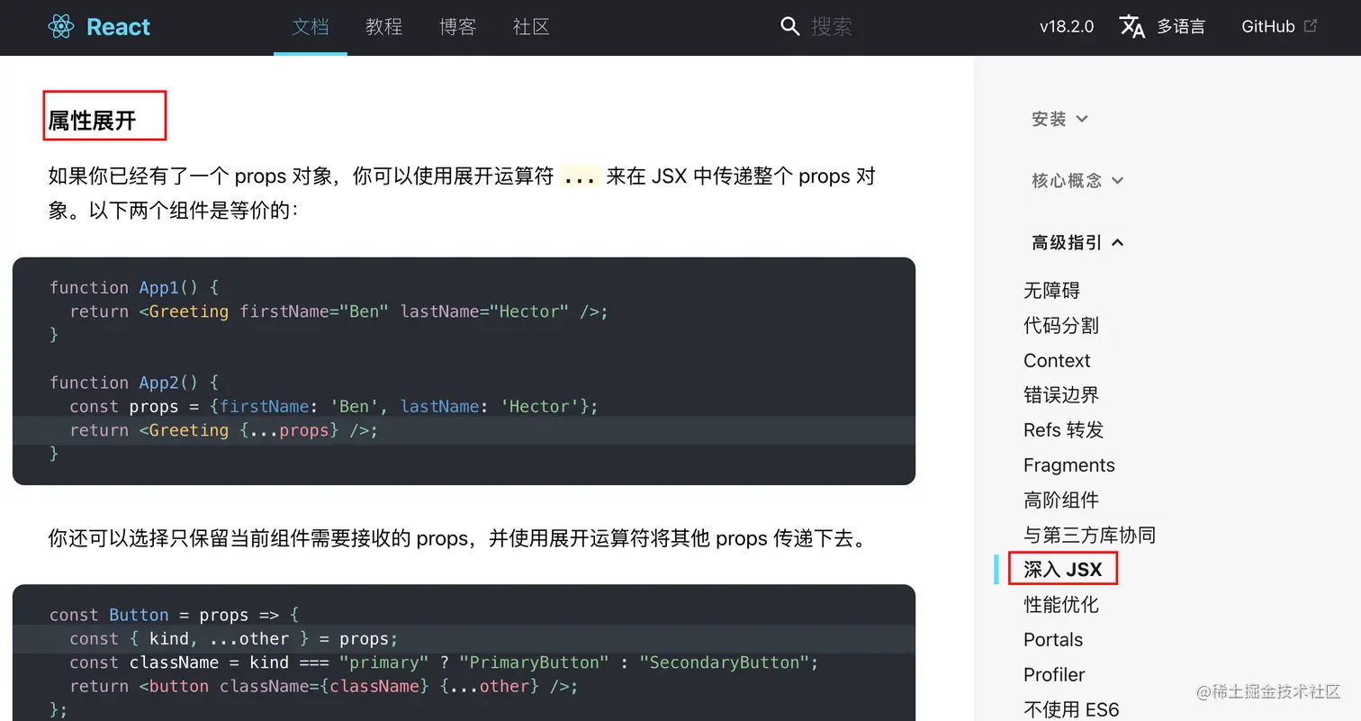Image resolution: width=1361 pixels, height=721 pixels.
Task: Click the React atom logo icon
Action: pyautogui.click(x=61, y=27)
